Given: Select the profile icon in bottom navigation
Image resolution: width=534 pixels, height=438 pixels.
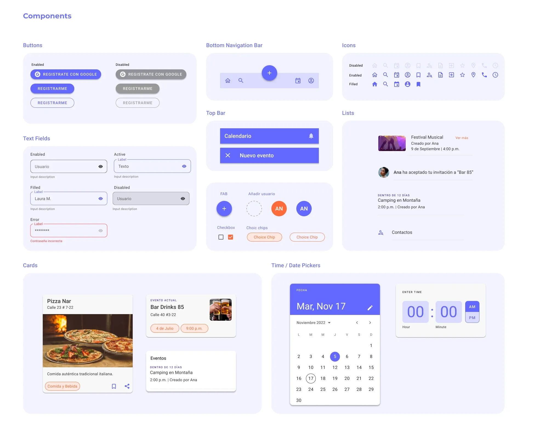Looking at the screenshot, I should click(x=311, y=80).
